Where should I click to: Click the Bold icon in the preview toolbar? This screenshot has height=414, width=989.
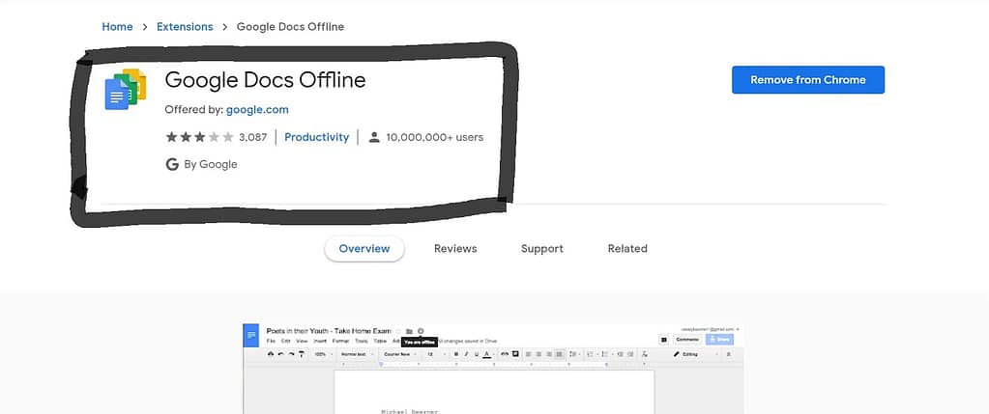tap(456, 354)
